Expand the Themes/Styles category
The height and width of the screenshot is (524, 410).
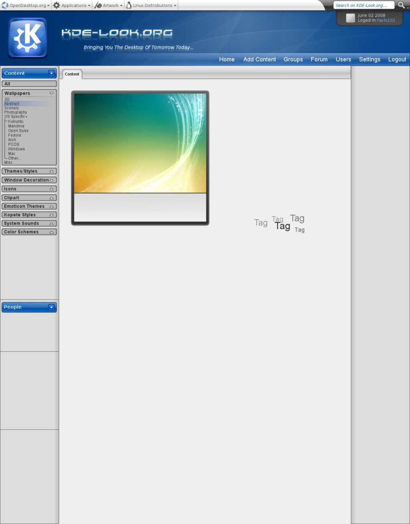point(29,171)
